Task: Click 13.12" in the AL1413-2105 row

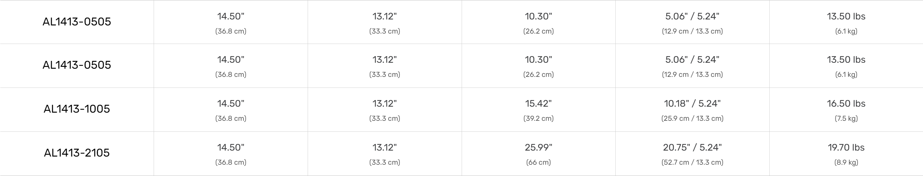Action: click(385, 148)
